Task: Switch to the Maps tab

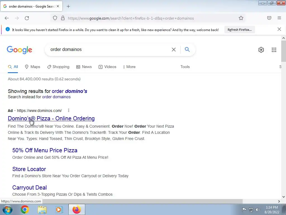Action: point(32,67)
